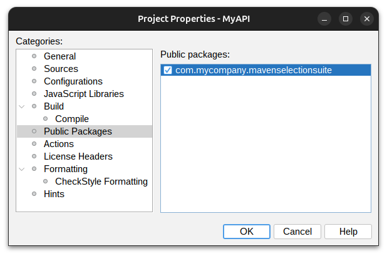Viewport: 387px width, 256px height.
Task: Click the bullet icon beside General
Action: coord(34,56)
